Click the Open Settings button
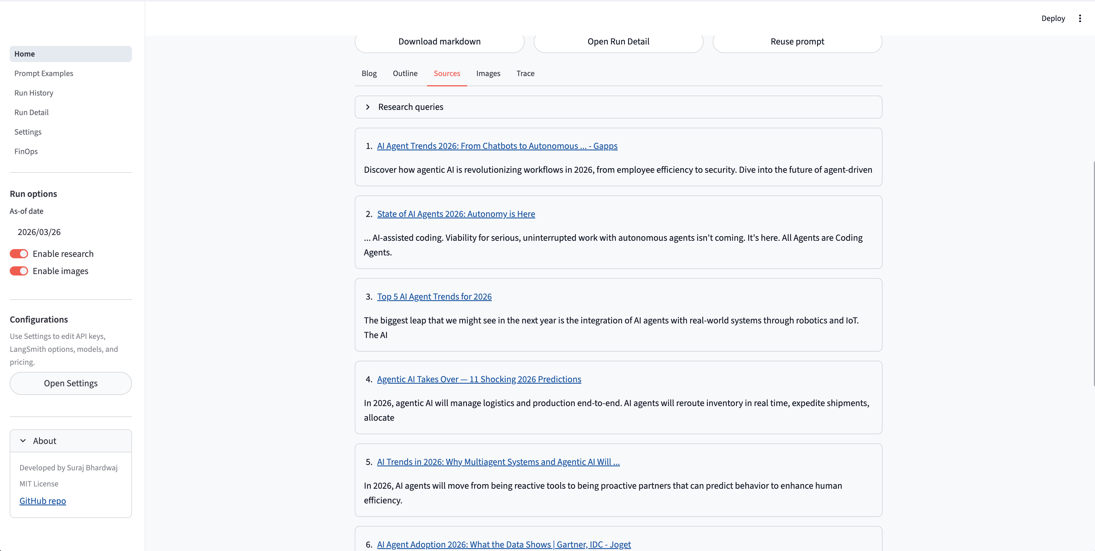Image resolution: width=1095 pixels, height=551 pixels. tap(71, 383)
